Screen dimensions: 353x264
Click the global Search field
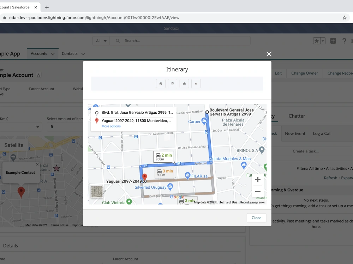[x=180, y=40]
